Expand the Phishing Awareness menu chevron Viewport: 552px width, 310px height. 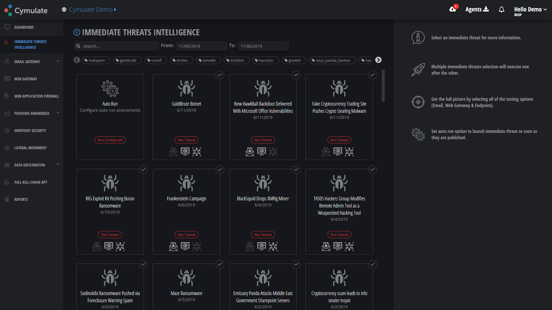(58, 113)
